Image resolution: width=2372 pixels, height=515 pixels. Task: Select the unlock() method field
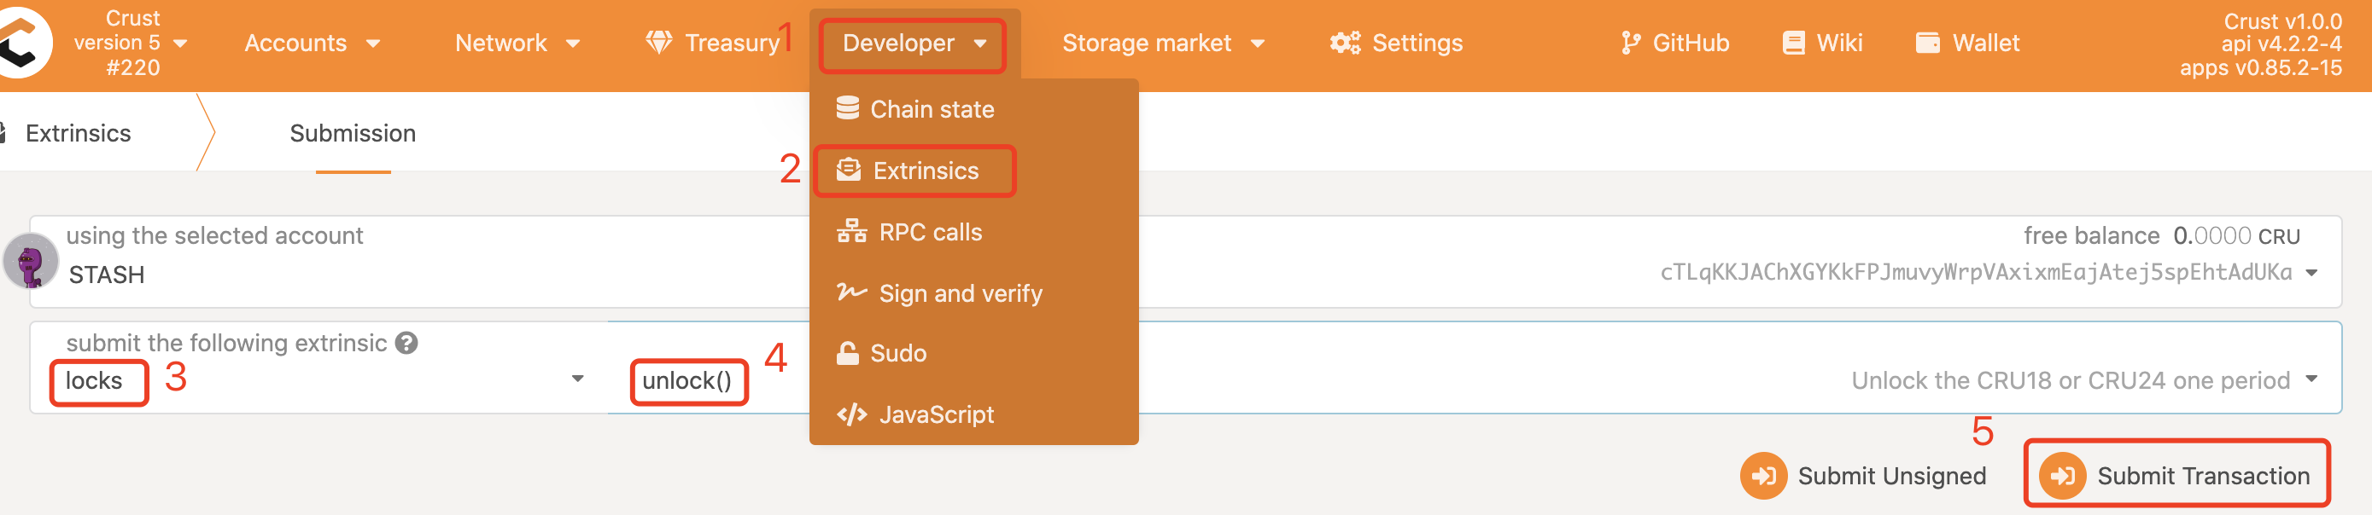pos(688,381)
